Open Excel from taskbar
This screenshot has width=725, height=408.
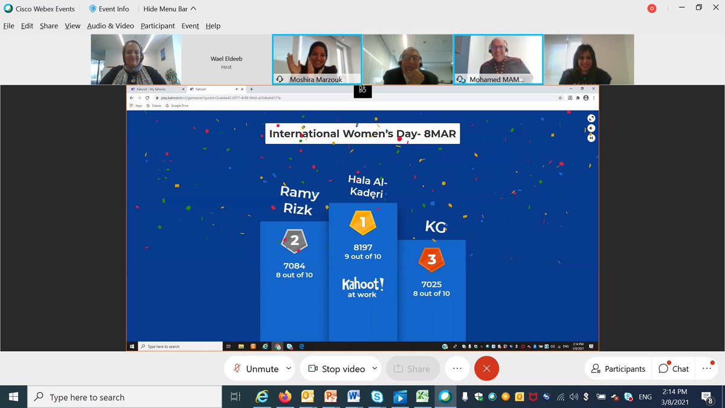point(422,397)
